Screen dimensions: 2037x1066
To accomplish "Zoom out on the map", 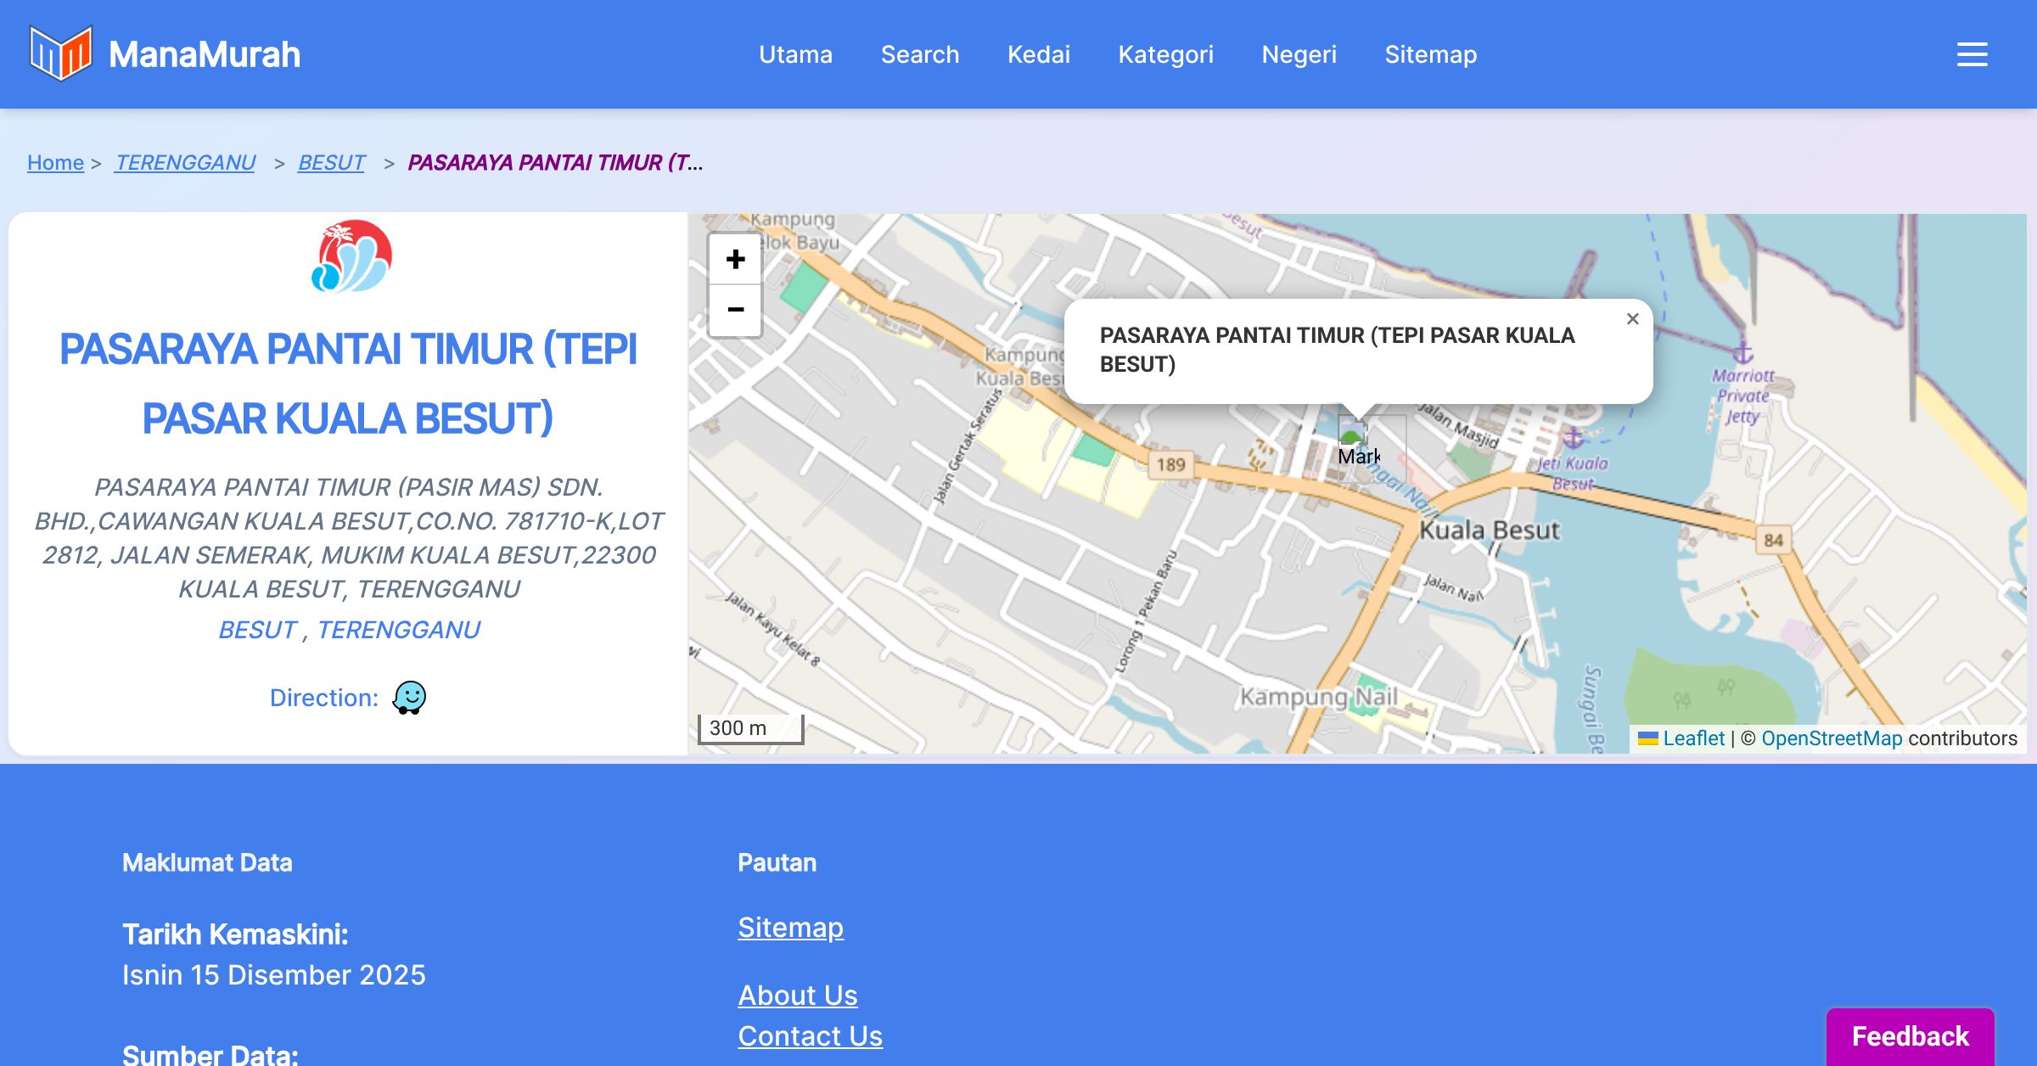I will coord(735,311).
